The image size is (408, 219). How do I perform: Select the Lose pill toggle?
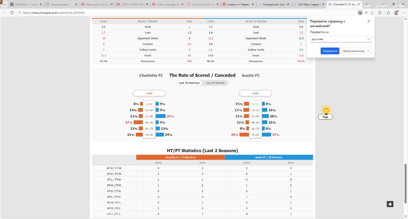(x=255, y=93)
